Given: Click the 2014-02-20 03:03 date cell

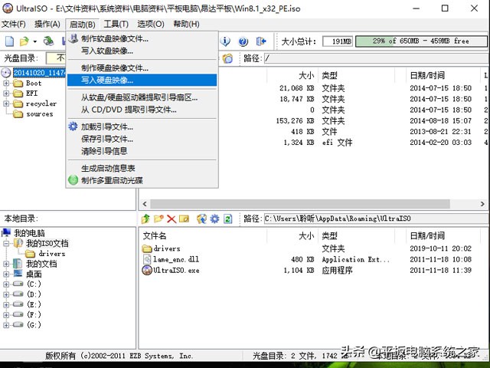Looking at the screenshot, I should point(441,143).
